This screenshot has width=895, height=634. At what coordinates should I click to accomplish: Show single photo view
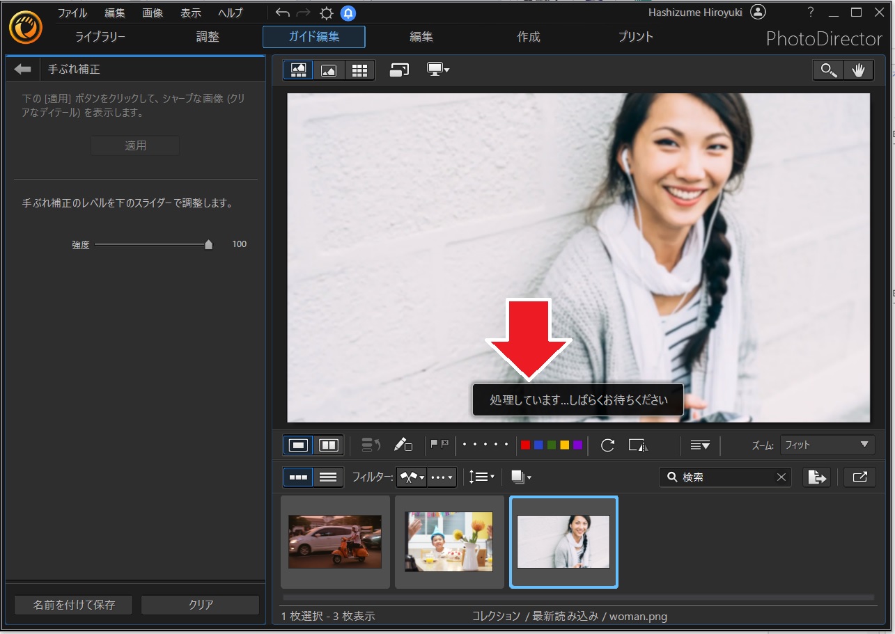298,445
